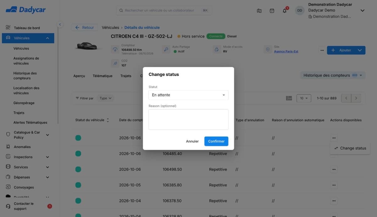Sort by Statut du véhicule column
The height and width of the screenshot is (217, 377).
coord(108,120)
